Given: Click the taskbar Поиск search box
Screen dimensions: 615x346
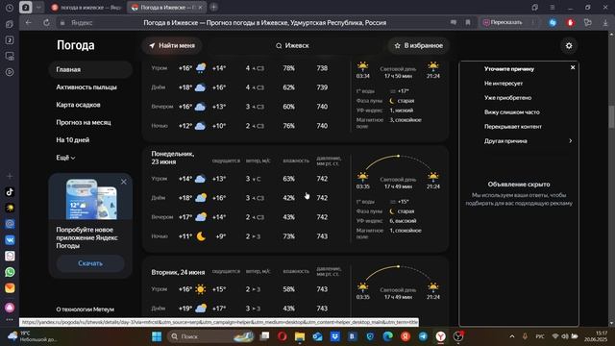Looking at the screenshot, I should pyautogui.click(x=211, y=336).
